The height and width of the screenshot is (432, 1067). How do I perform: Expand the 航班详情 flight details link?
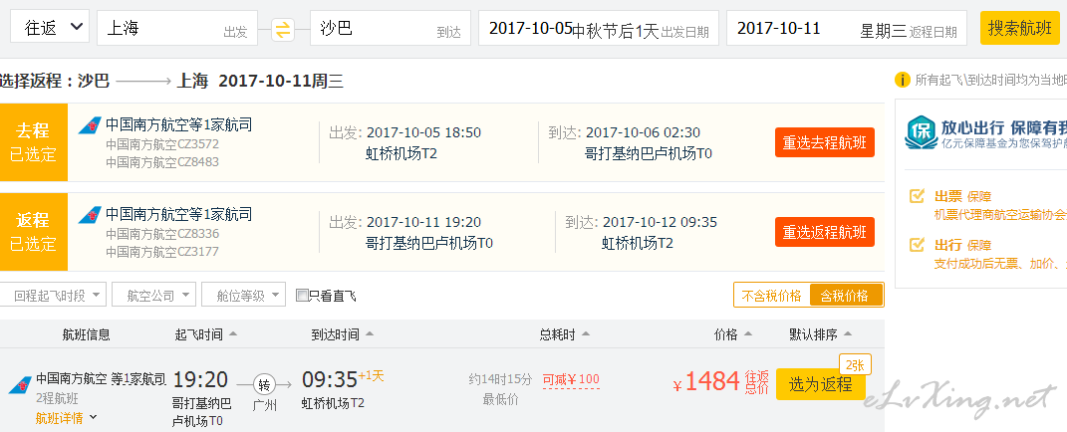click(x=67, y=418)
